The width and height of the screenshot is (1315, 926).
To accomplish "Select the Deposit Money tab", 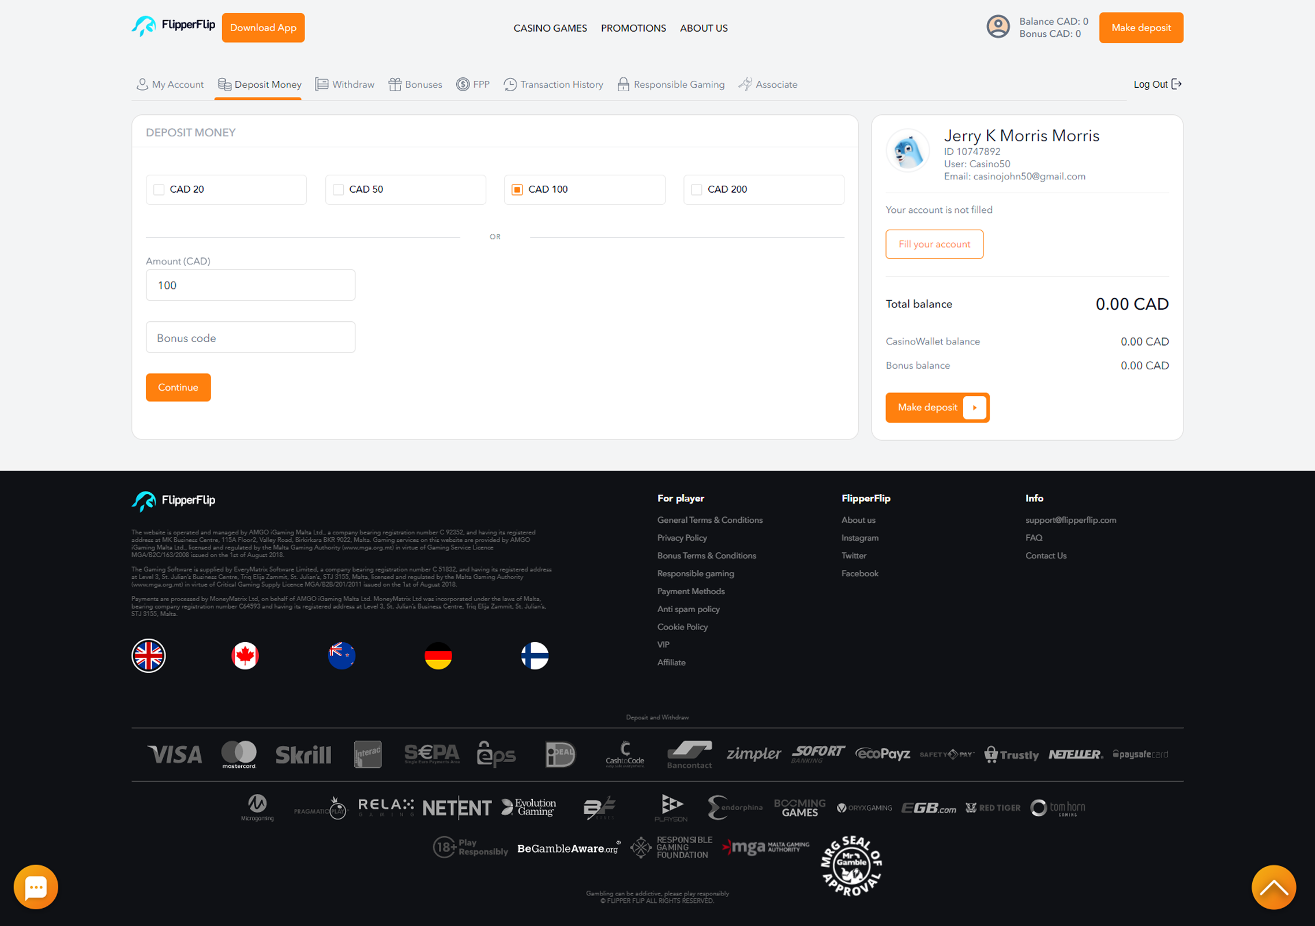I will coord(260,84).
